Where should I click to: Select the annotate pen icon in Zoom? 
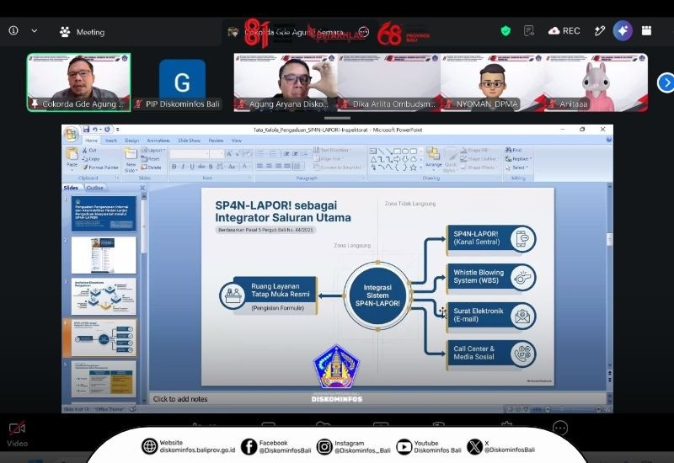600,31
